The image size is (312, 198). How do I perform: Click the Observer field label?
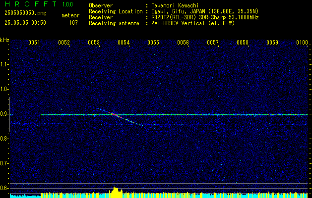101,5
